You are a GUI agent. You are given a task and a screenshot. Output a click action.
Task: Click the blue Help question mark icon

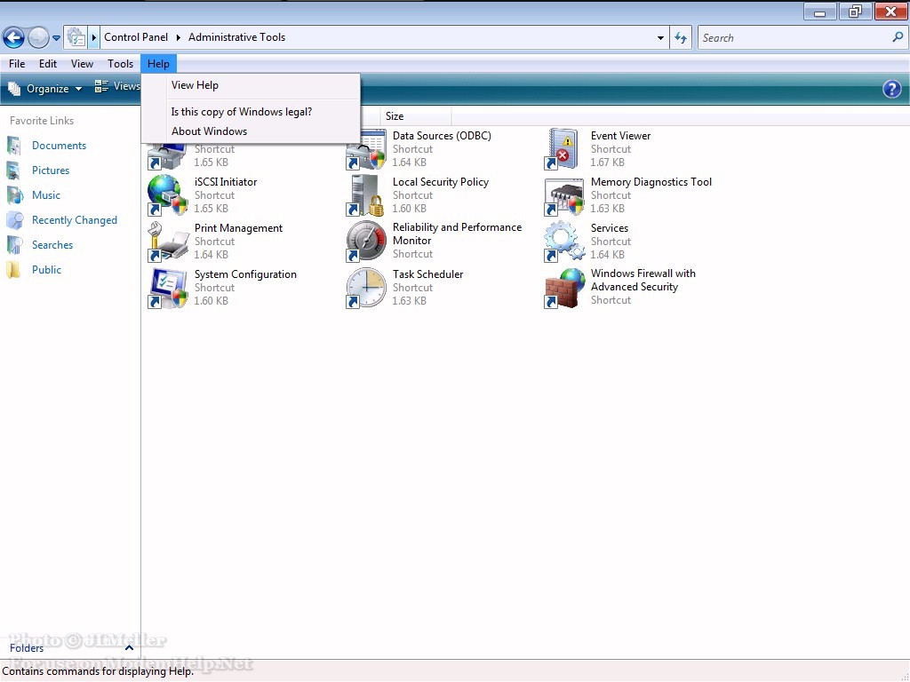pyautogui.click(x=892, y=90)
